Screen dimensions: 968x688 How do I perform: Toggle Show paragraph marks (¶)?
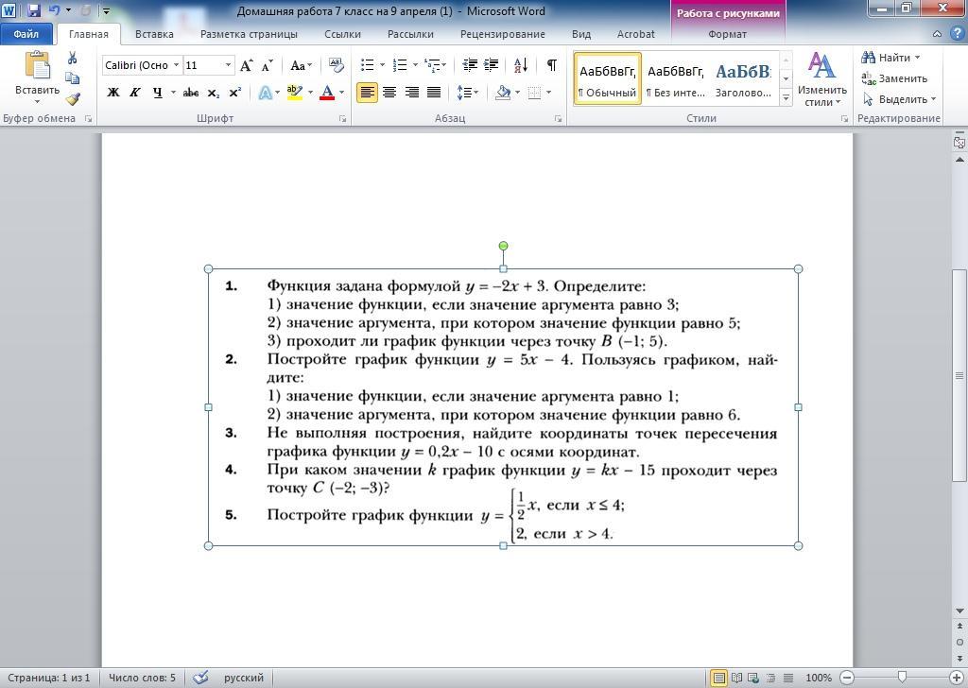(552, 65)
